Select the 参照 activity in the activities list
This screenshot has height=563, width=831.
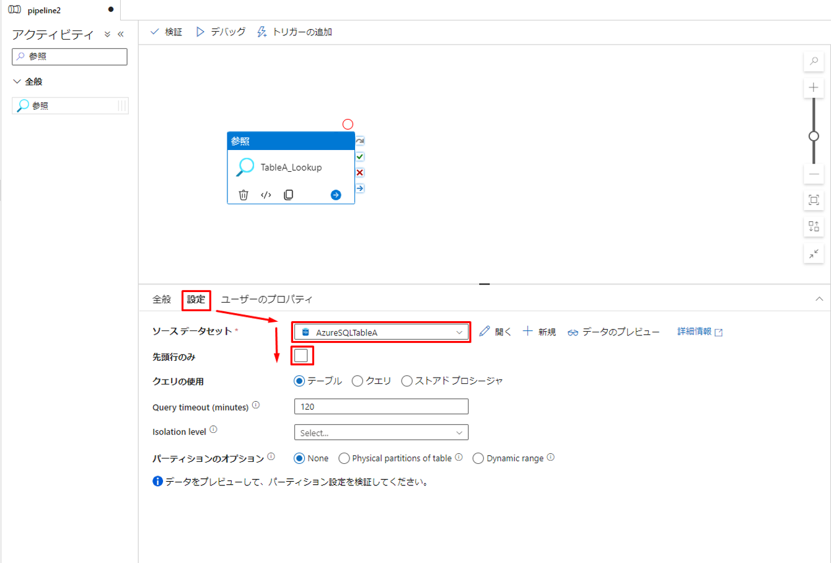pos(70,105)
